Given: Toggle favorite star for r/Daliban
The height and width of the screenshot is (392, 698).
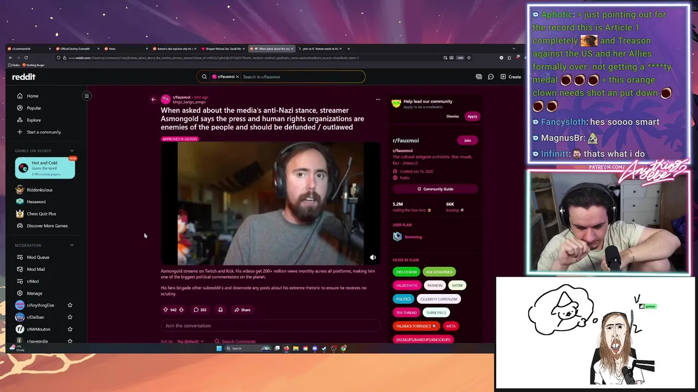Looking at the screenshot, I should click(x=70, y=317).
